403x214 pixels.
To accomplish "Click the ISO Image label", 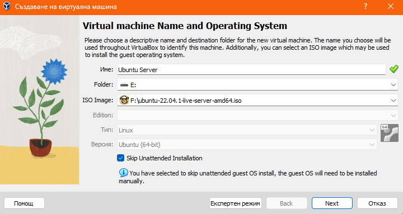I will pos(97,100).
